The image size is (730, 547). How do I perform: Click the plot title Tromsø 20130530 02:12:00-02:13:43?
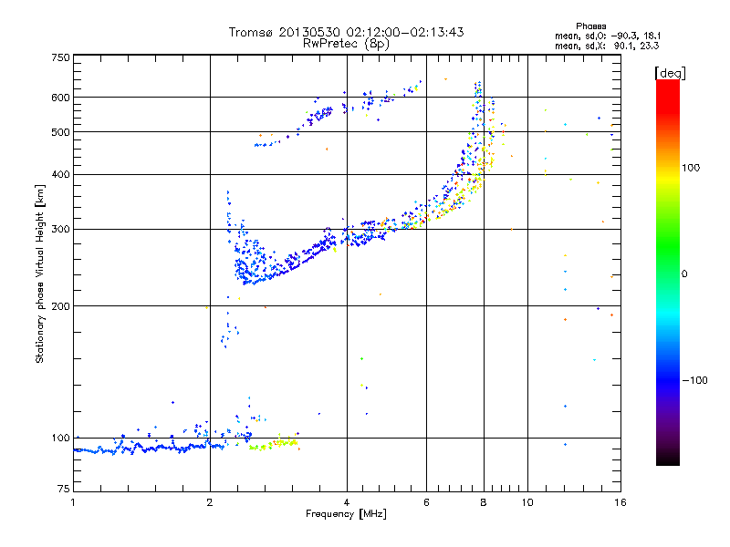[346, 32]
